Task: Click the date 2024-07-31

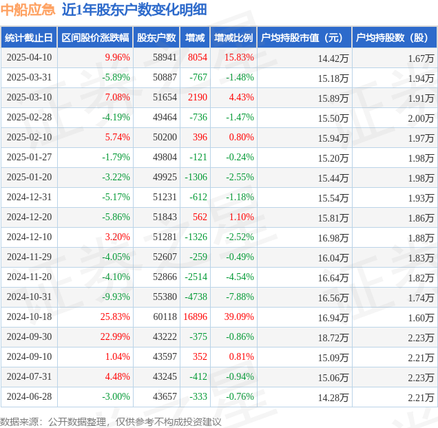Action: coord(30,376)
